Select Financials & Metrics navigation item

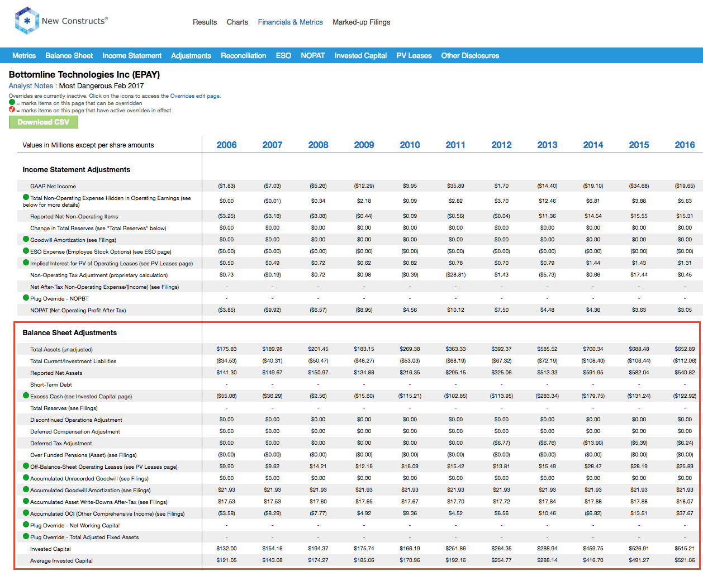(x=291, y=22)
